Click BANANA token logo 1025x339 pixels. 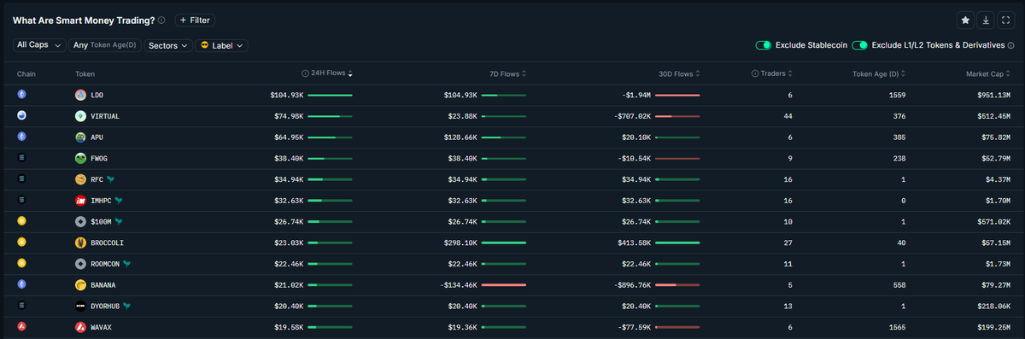click(x=80, y=285)
